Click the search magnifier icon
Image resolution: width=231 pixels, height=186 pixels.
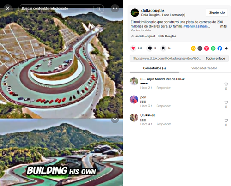tap(98, 9)
